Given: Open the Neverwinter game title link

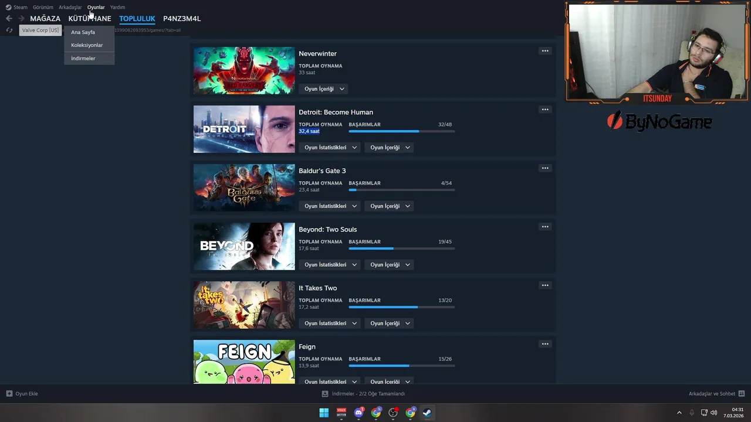Looking at the screenshot, I should [317, 53].
